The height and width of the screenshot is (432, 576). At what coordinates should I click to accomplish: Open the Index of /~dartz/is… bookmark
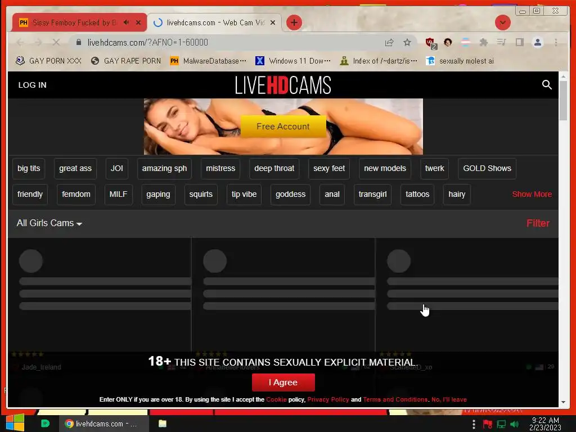379,61
